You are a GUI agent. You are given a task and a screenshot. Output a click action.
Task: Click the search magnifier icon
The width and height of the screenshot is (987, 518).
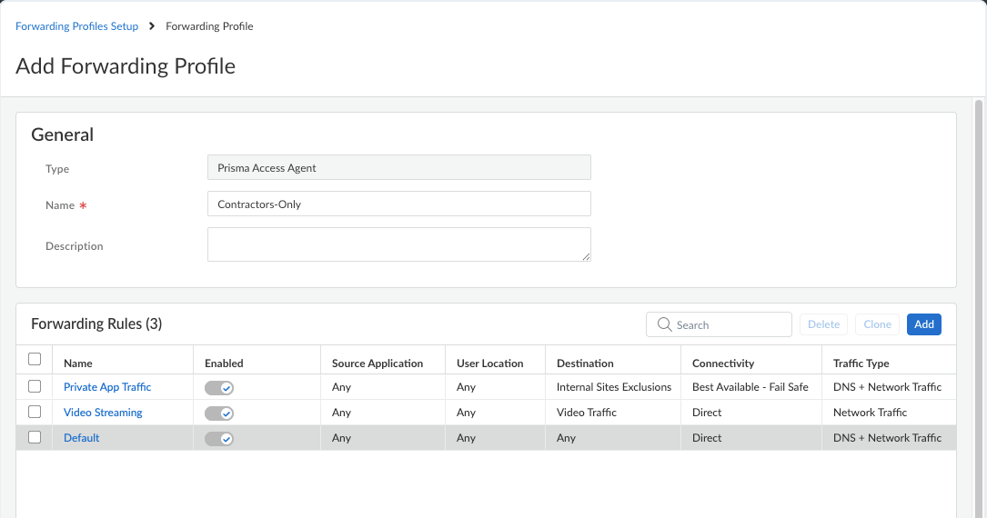(x=664, y=324)
